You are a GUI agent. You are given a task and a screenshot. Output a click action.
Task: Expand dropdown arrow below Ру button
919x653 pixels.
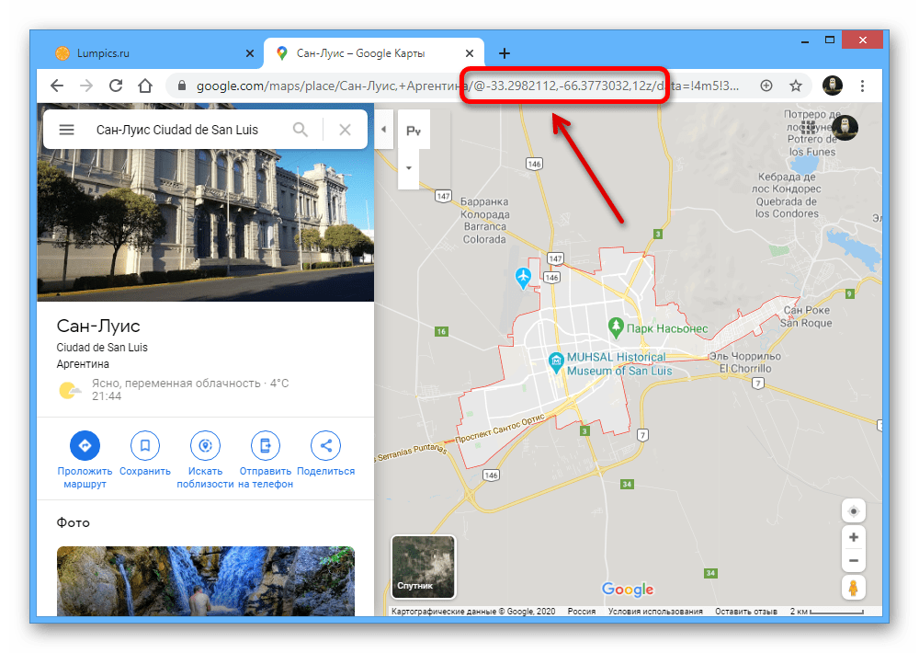[x=409, y=169]
